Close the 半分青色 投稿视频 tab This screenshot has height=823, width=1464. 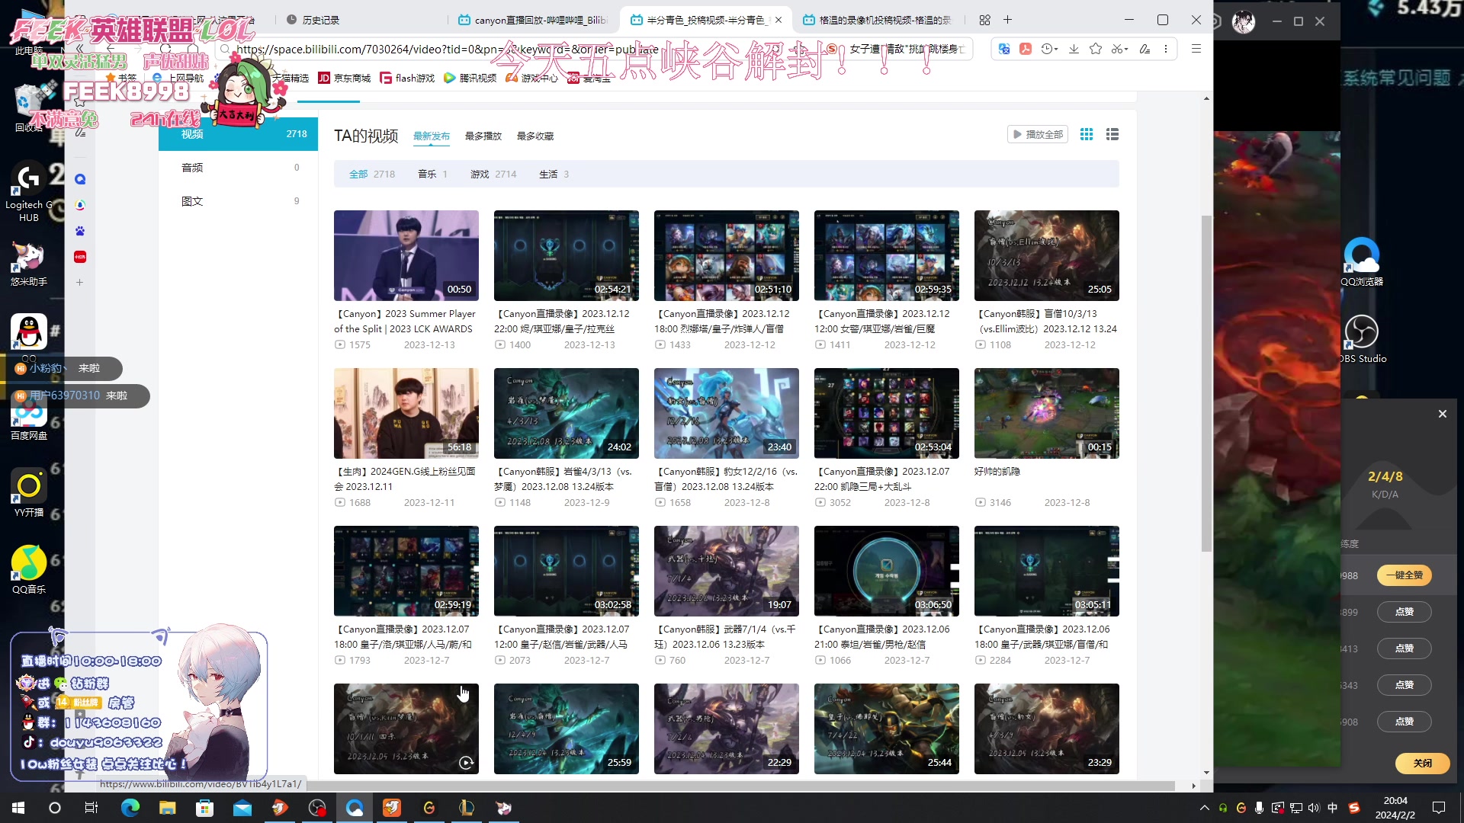[779, 20]
